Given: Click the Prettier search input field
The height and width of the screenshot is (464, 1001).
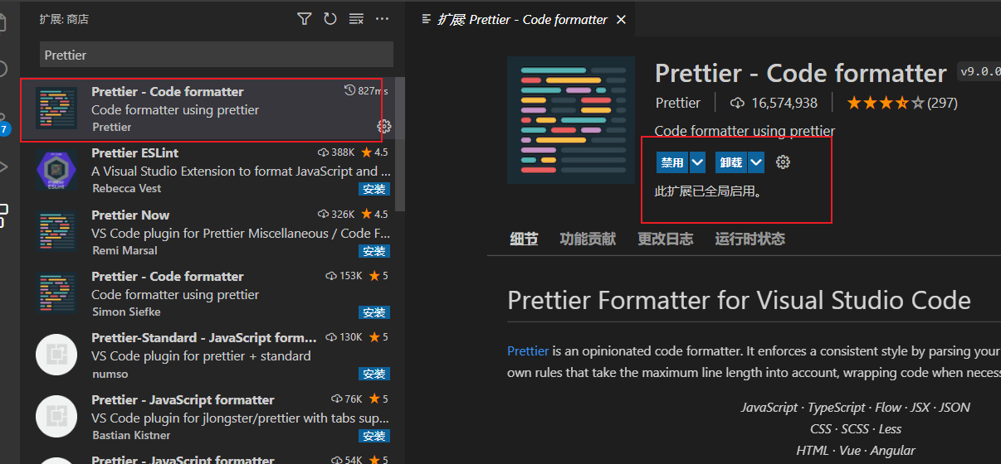Looking at the screenshot, I should [x=216, y=55].
